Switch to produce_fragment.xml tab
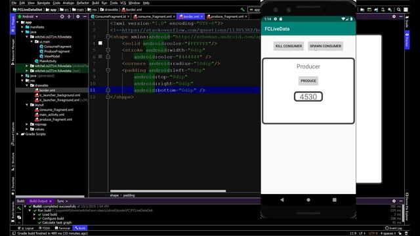The width and height of the screenshot is (420, 236). (227, 16)
